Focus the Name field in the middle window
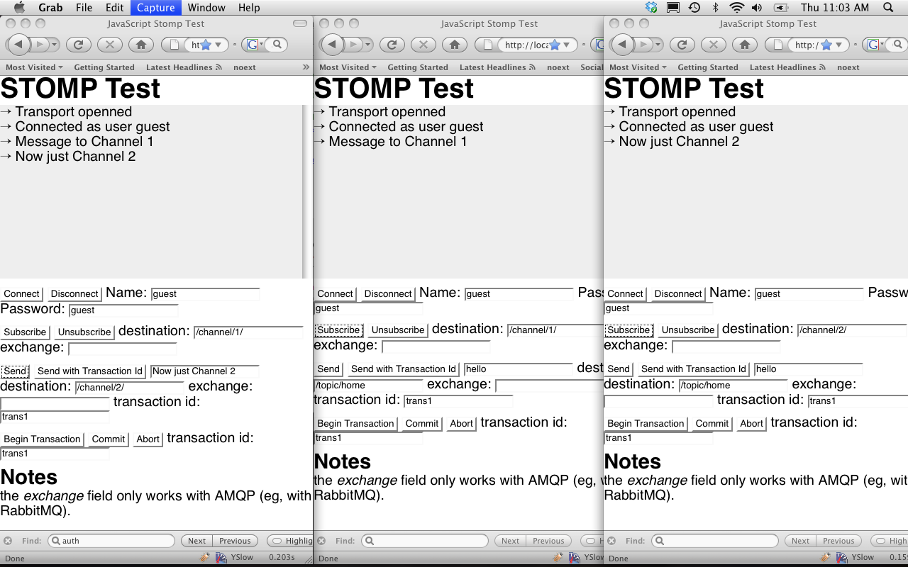 (x=519, y=293)
